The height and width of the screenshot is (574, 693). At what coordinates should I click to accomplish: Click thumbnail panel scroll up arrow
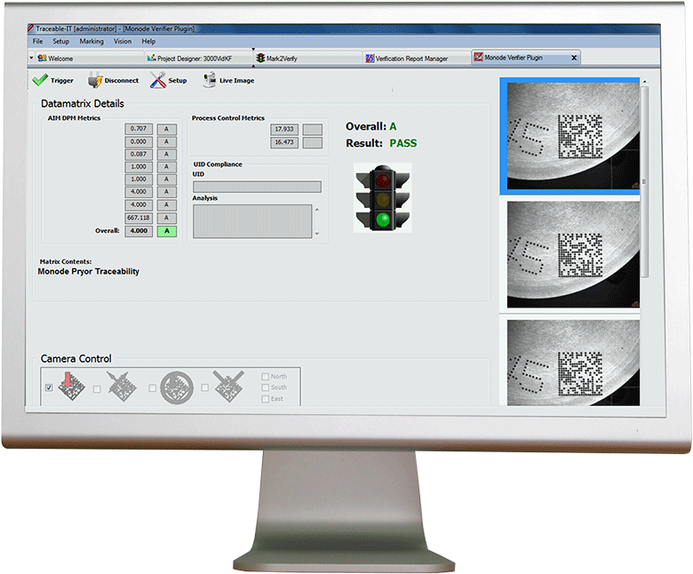(x=645, y=82)
